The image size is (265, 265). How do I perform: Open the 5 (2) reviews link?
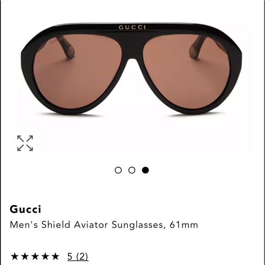pos(78,256)
